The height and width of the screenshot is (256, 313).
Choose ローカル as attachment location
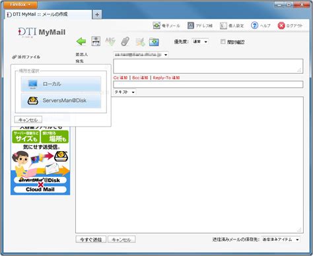click(61, 84)
